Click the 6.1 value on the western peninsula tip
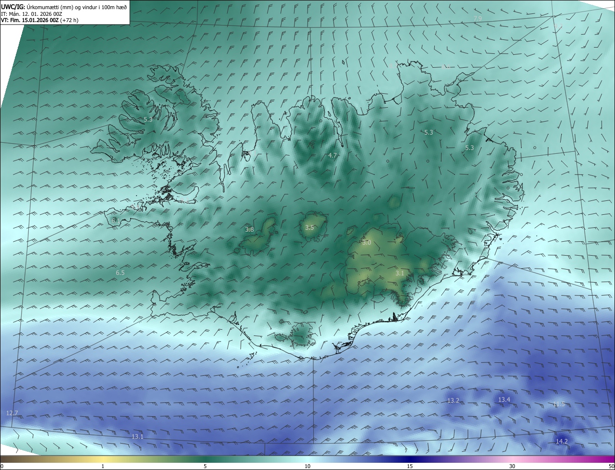Image resolution: width=615 pixels, height=470 pixels. [x=115, y=220]
